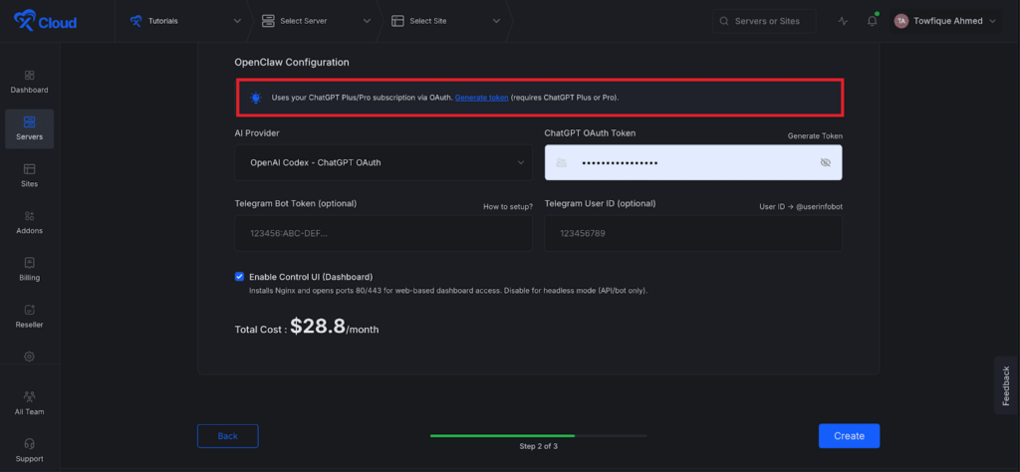This screenshot has height=472, width=1020.
Task: Expand the AI Provider dropdown
Action: coord(382,162)
